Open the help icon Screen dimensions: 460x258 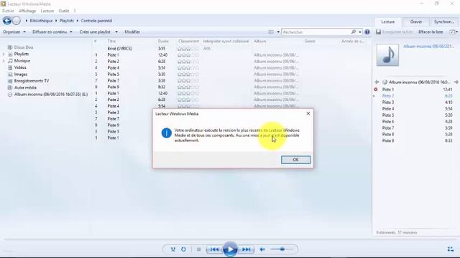367,32
